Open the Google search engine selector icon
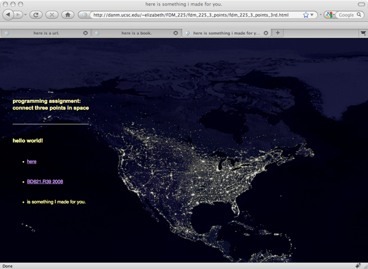Viewport: 368px width, 269px height. tap(329, 15)
